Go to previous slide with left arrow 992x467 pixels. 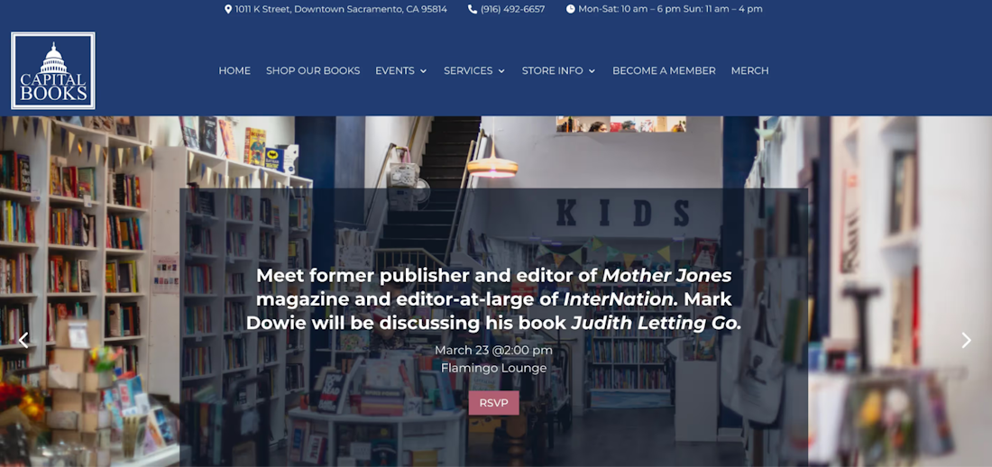[x=23, y=341]
